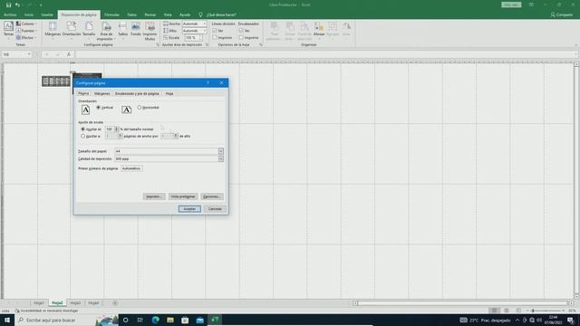Open the Calidad de impresión dropdown
Image resolution: width=580 pixels, height=326 pixels.
(221, 159)
